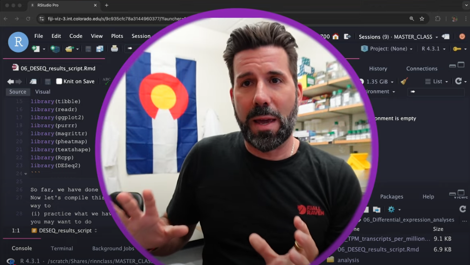The height and width of the screenshot is (265, 470).
Task: Open the DESEQ_results_script section navigator
Action: point(65,230)
